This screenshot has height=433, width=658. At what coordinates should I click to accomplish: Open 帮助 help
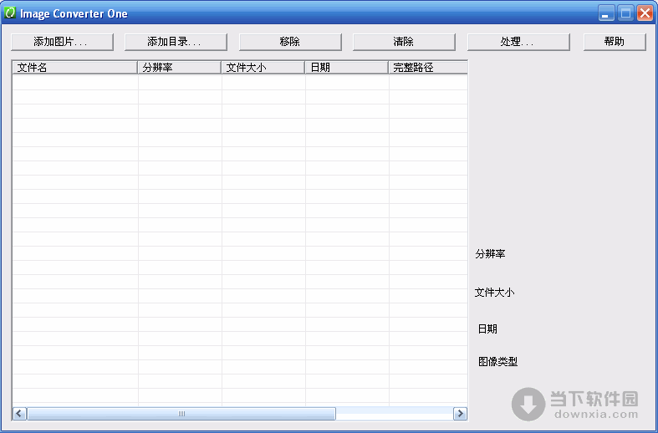pos(615,42)
